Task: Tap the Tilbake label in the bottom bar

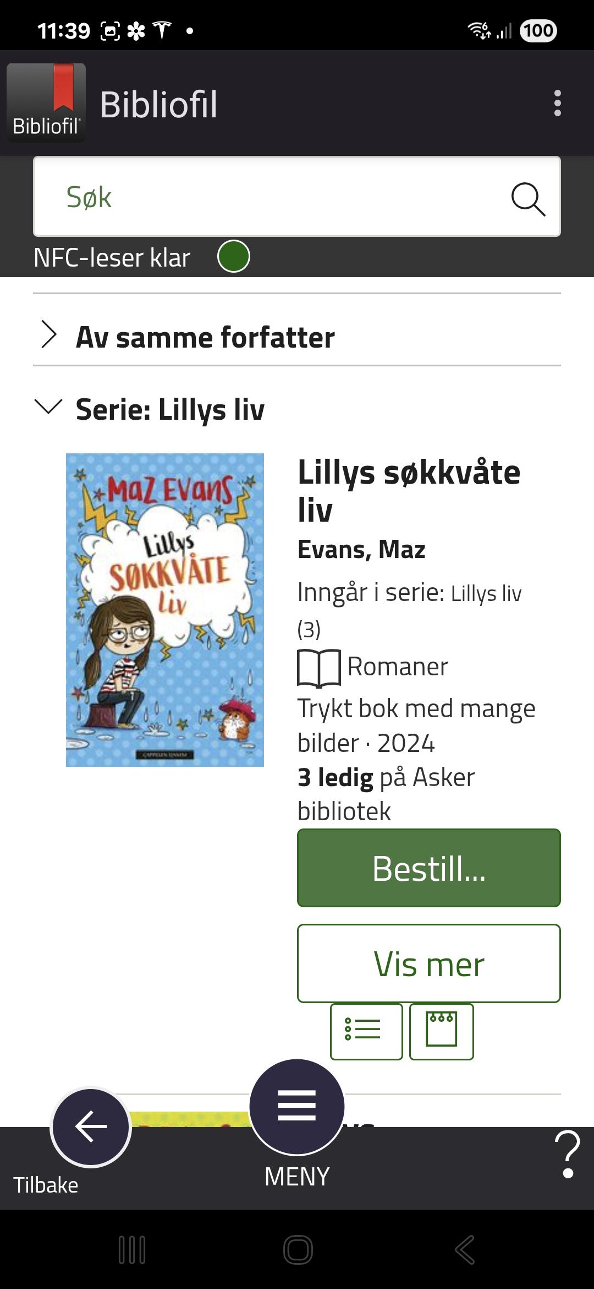Action: pos(46,1185)
